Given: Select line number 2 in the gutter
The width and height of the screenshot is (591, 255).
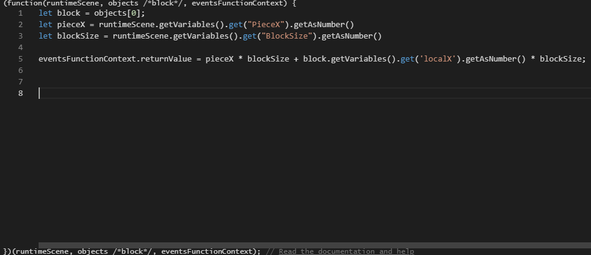Looking at the screenshot, I should (x=21, y=25).
